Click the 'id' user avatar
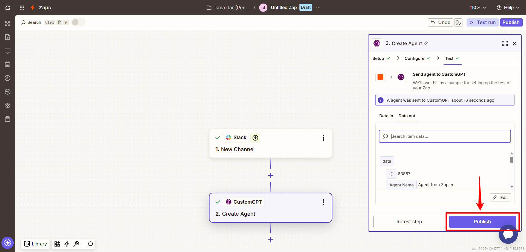This screenshot has height=252, width=526. [x=263, y=8]
